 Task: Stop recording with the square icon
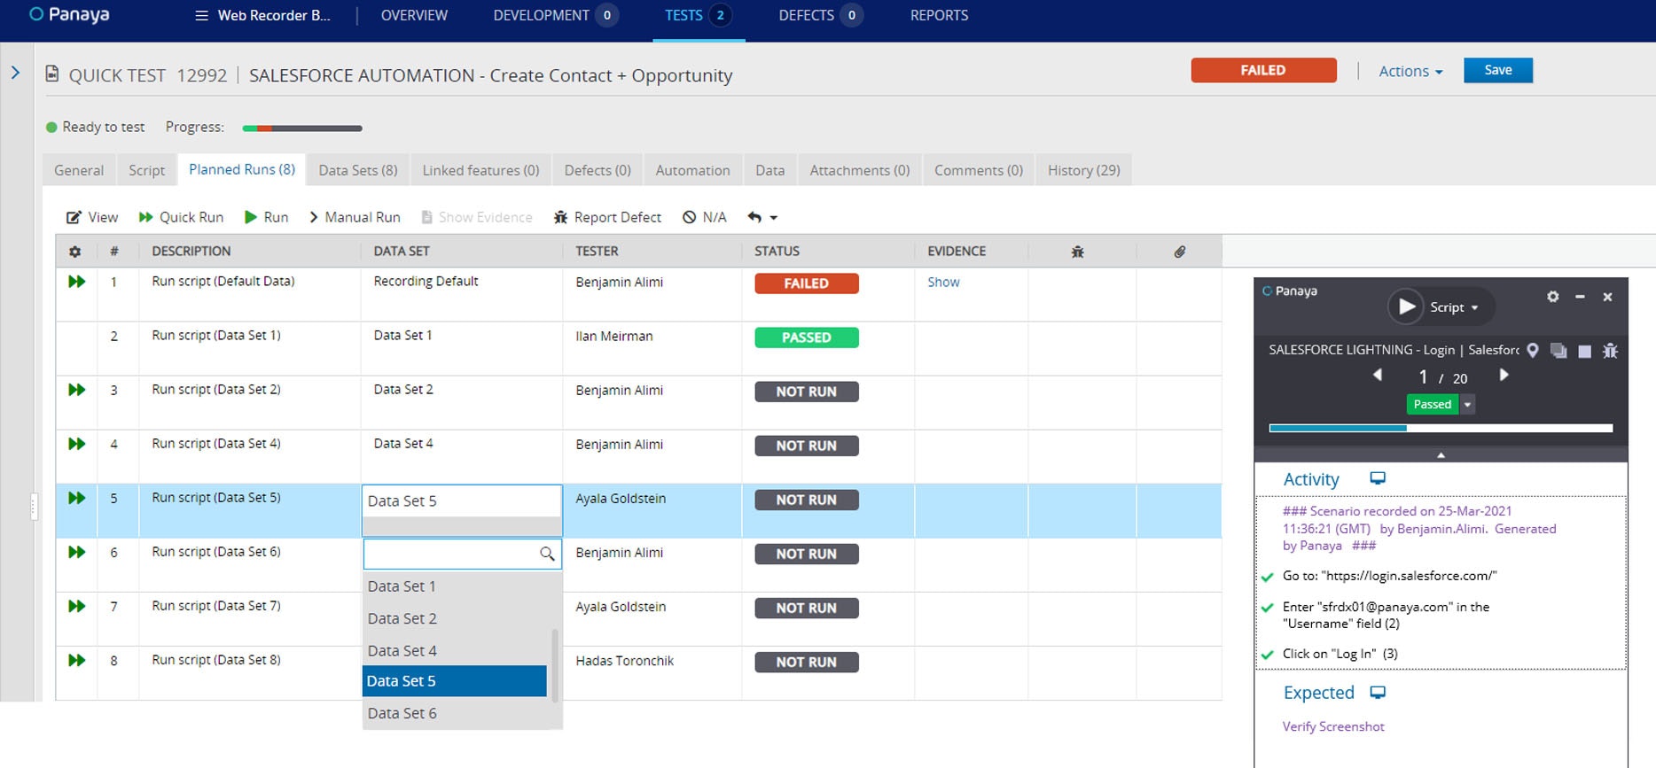click(1584, 351)
